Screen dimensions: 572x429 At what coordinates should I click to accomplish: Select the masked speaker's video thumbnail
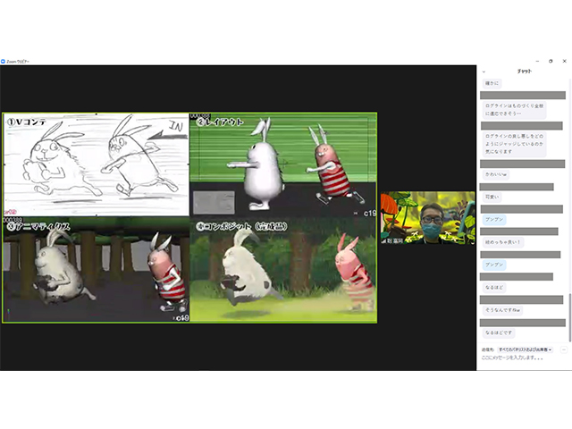pyautogui.click(x=428, y=218)
